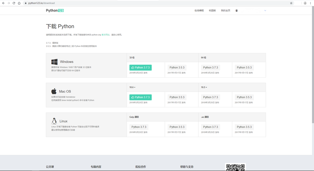Screen dimensions: 314x171
Task: Click the Linux section title
Action: tap(63, 121)
